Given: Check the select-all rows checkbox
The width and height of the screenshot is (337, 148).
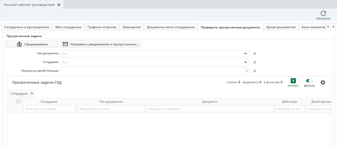Looking at the screenshot, I should click(18, 102).
